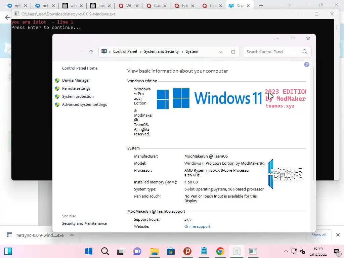Viewport: 344px width, 258px height.
Task: Click the Control Panel help icon
Action: pos(307,64)
